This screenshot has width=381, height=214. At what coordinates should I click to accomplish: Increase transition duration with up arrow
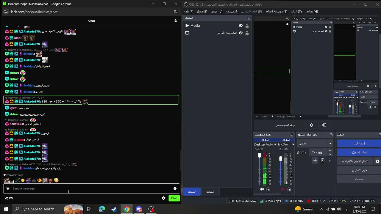pos(330,151)
